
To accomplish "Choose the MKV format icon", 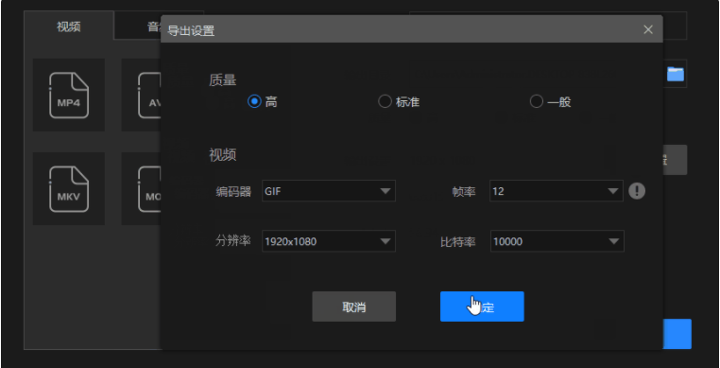I will point(69,188).
